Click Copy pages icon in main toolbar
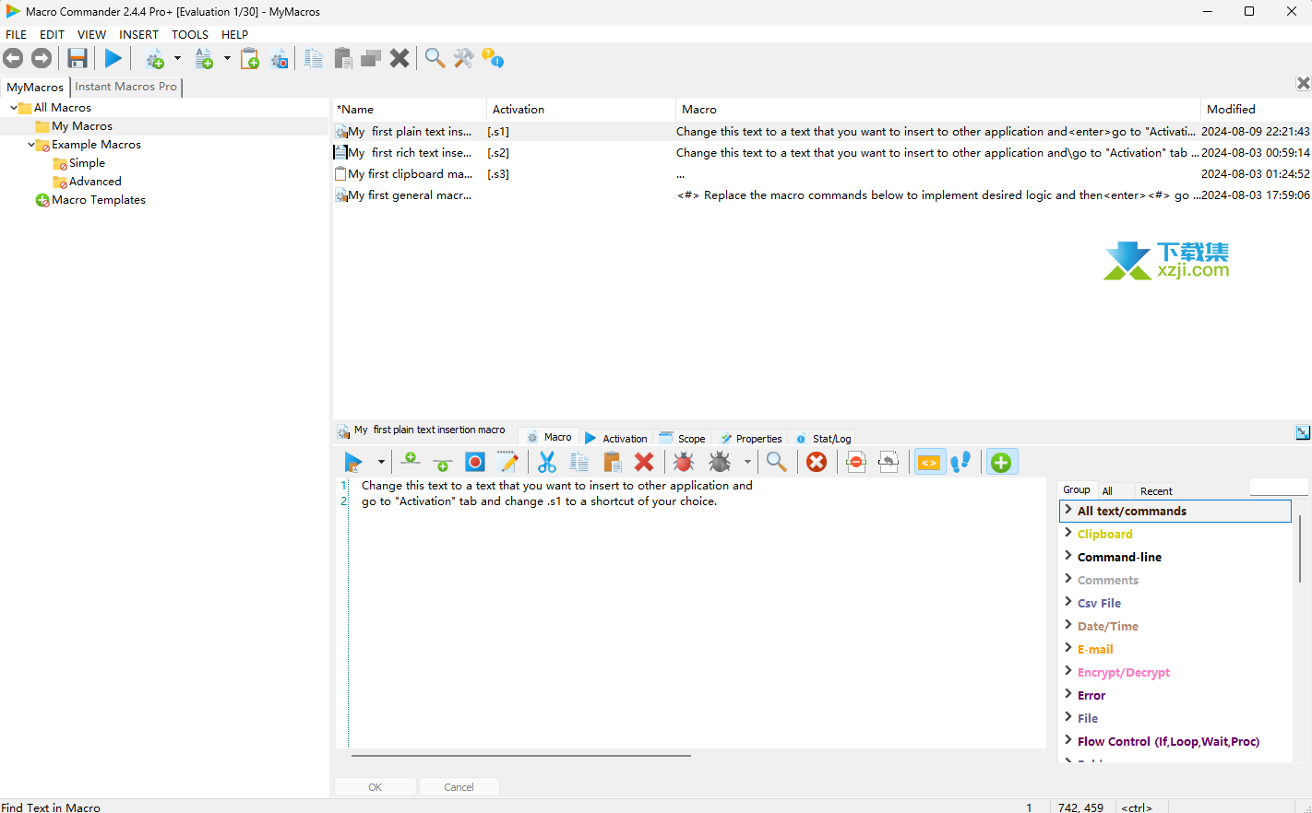Image resolution: width=1312 pixels, height=813 pixels. (x=314, y=59)
